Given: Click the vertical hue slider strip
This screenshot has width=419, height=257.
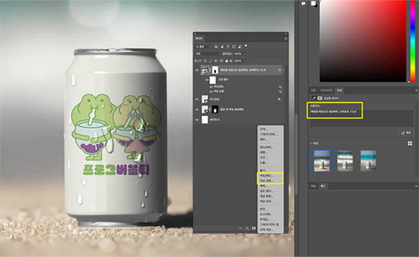Looking at the screenshot, I should (x=413, y=41).
